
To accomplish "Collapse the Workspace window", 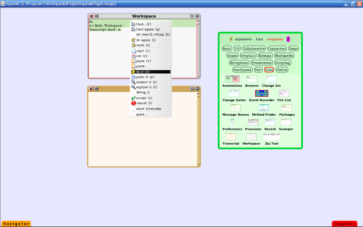I will [x=197, y=16].
